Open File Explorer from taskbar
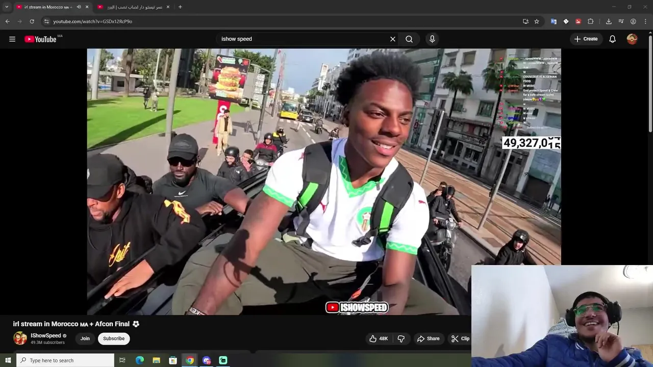This screenshot has height=367, width=653. [156, 360]
